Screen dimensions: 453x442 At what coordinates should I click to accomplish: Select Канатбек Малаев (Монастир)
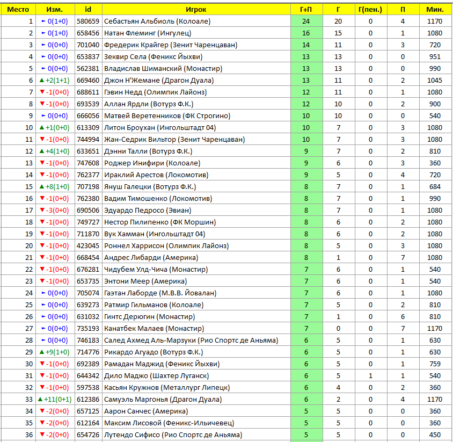(x=154, y=329)
